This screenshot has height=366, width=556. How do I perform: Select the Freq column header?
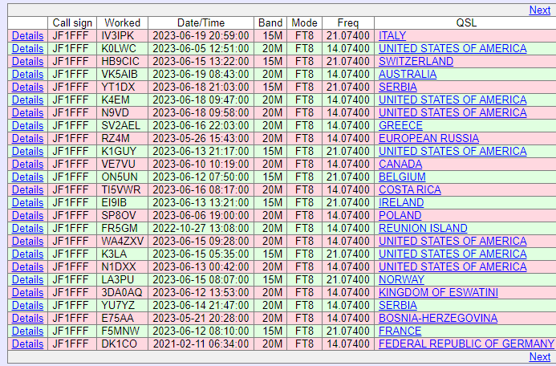348,23
